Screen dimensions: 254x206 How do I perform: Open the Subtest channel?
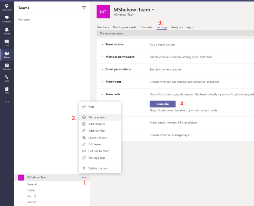click(31, 202)
